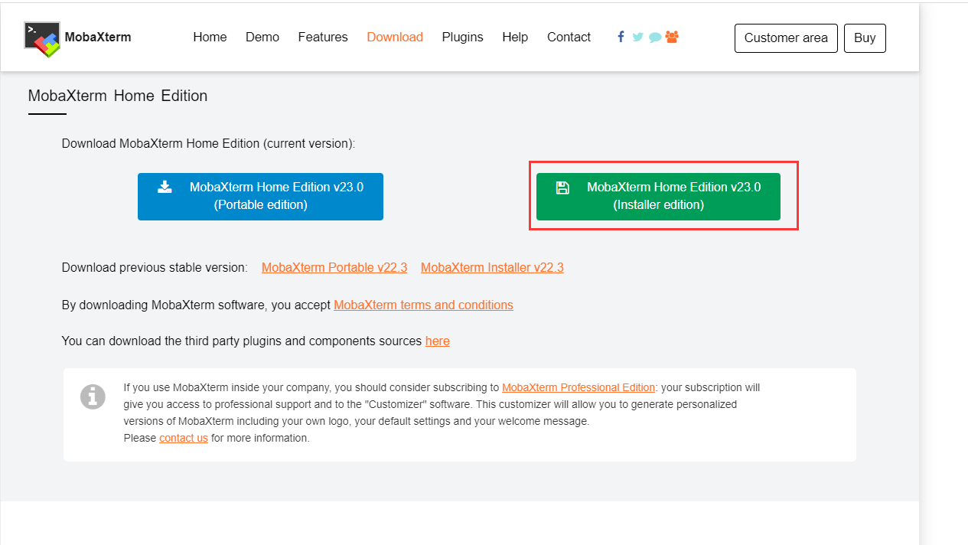Open MobaXterm terms and conditions link
Screen dimensions: 968x545
423,305
